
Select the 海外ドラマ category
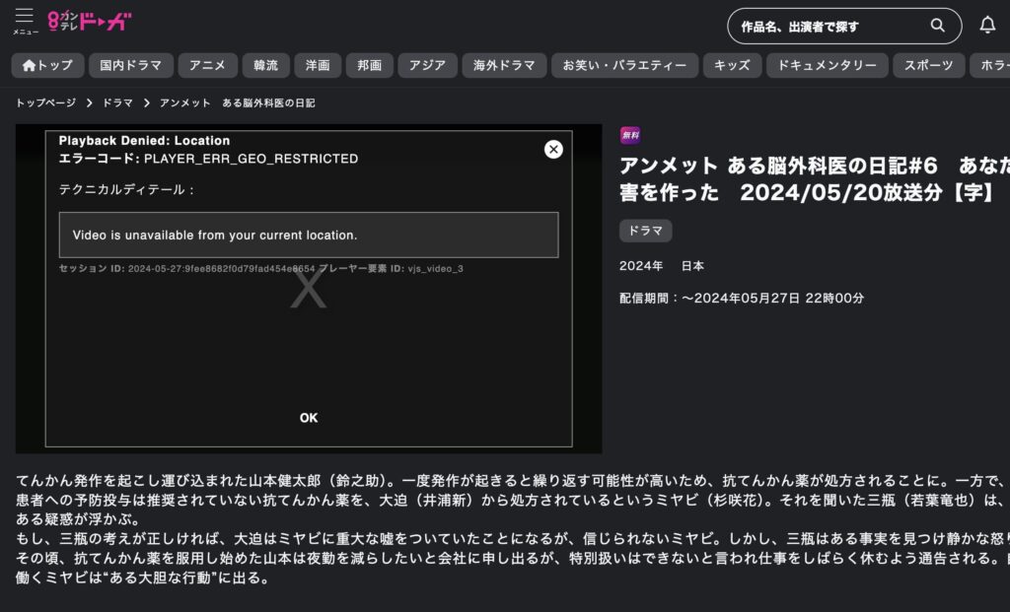pos(504,65)
